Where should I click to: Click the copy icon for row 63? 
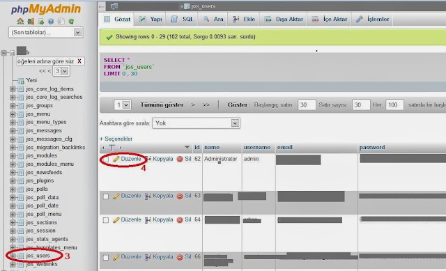click(x=148, y=196)
